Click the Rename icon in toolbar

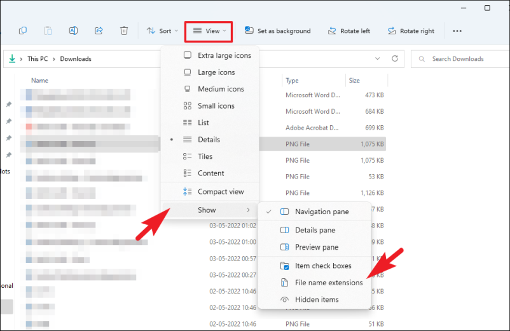pos(73,30)
